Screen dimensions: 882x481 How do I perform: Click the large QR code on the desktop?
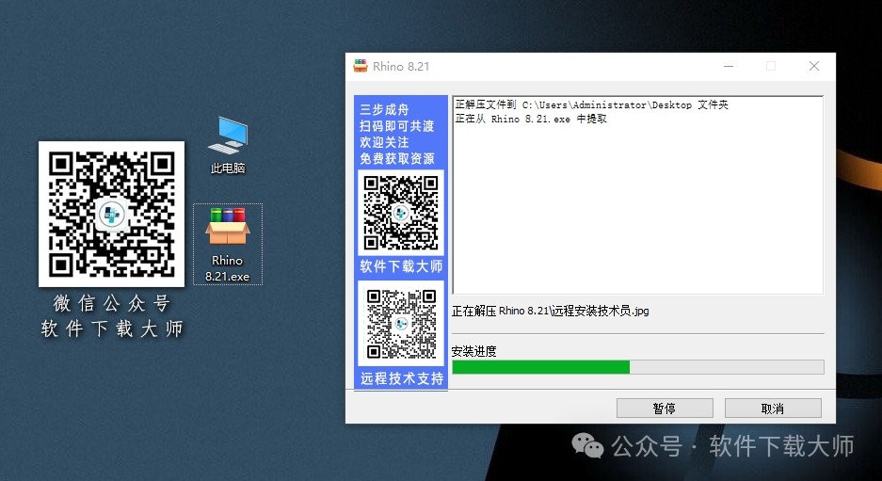111,214
